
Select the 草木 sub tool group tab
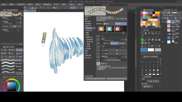click(x=20, y=53)
